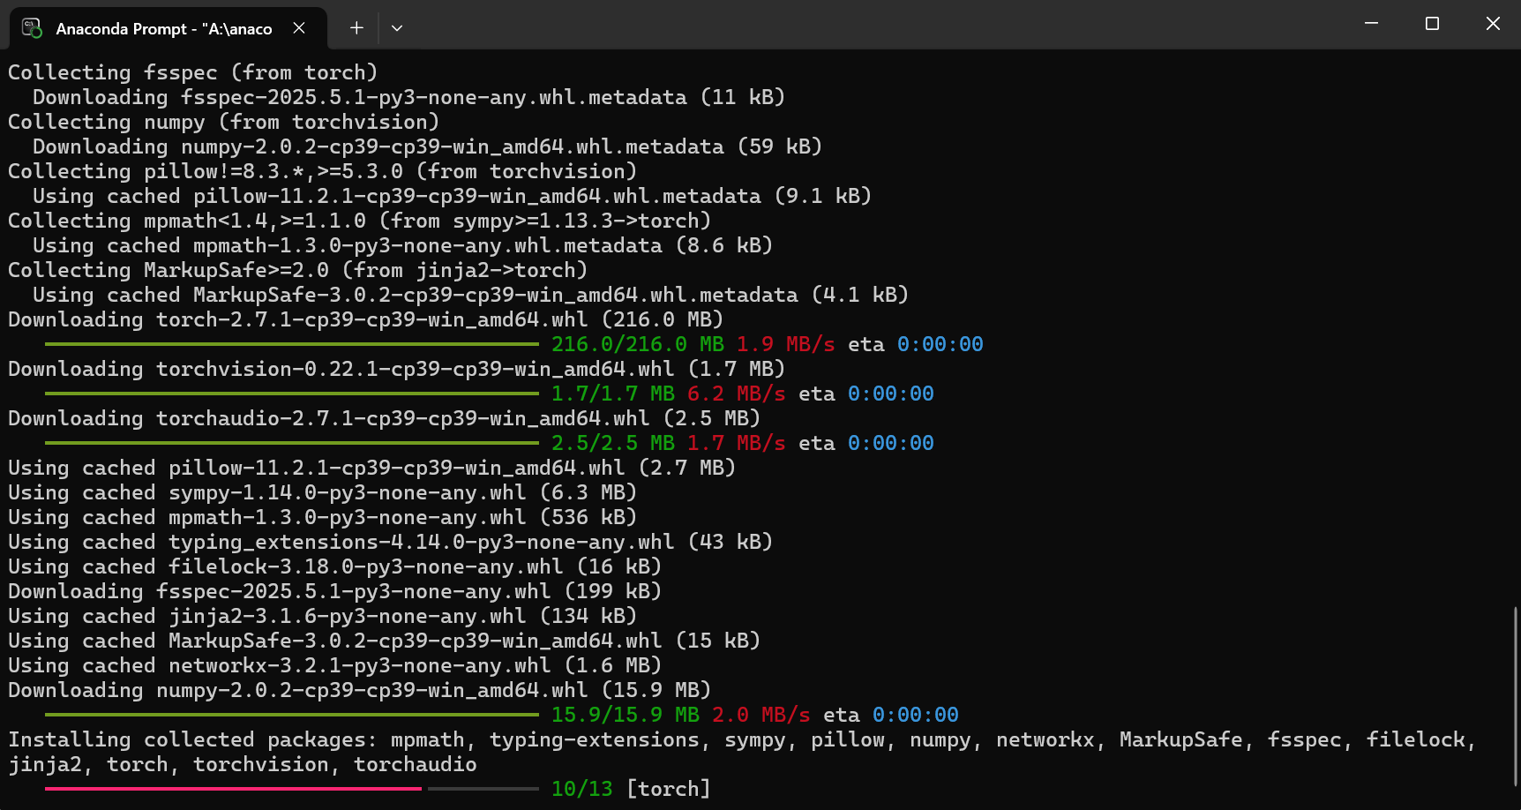Screen dimensions: 1521x810
Task: Click the 10/13 [torch] install status text
Action: click(x=631, y=788)
